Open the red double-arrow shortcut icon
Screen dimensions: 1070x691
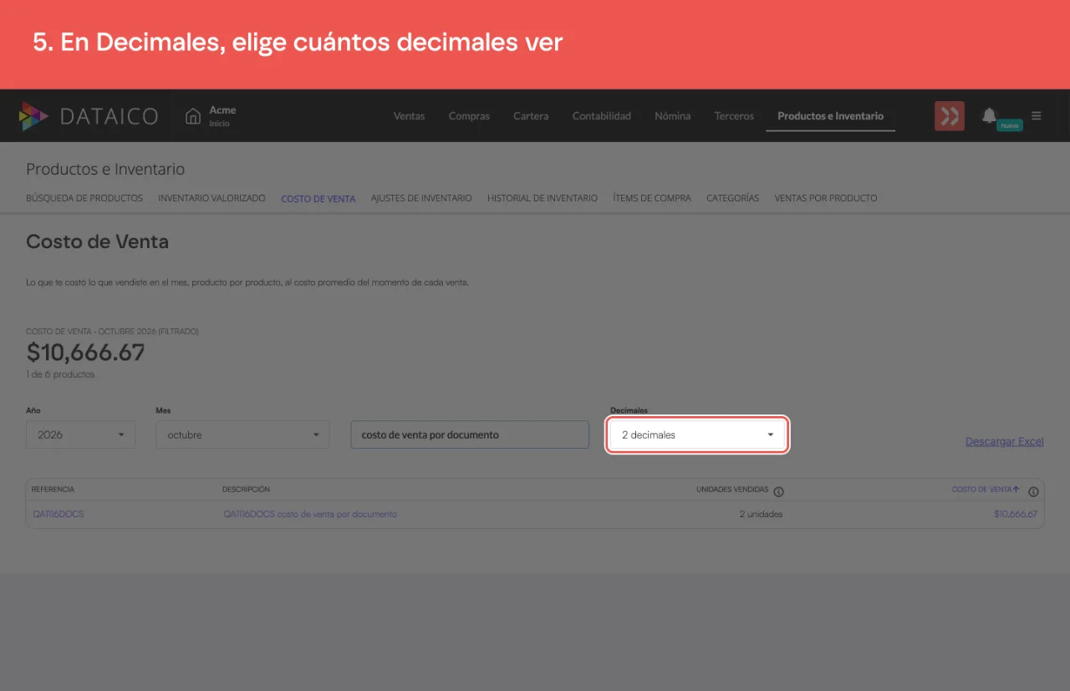coord(950,116)
